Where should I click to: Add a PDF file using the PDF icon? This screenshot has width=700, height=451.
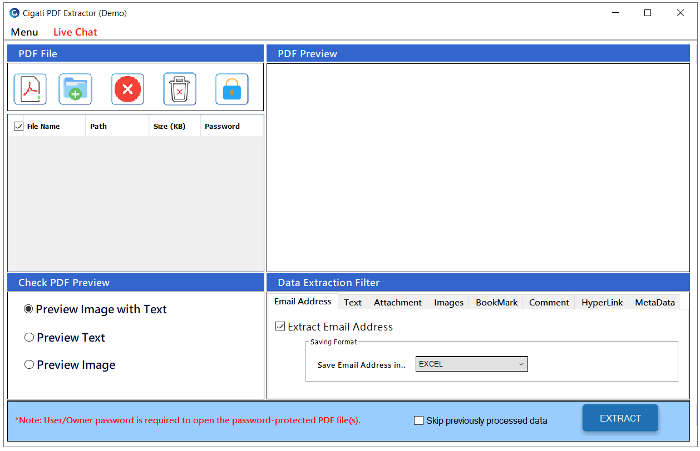point(29,88)
